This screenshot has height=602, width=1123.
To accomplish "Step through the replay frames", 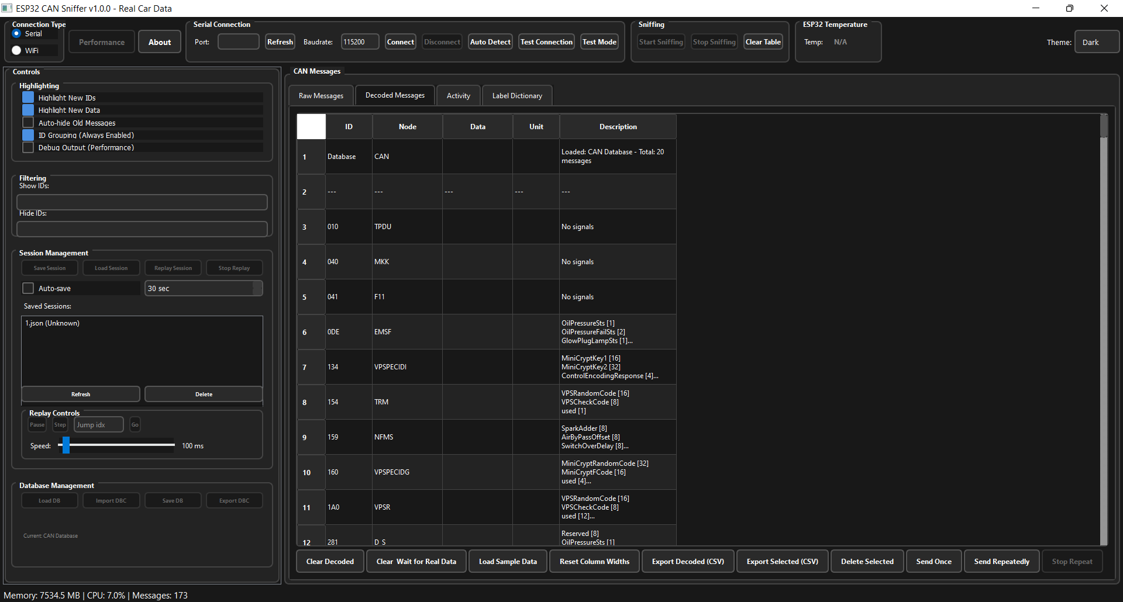I will point(59,424).
